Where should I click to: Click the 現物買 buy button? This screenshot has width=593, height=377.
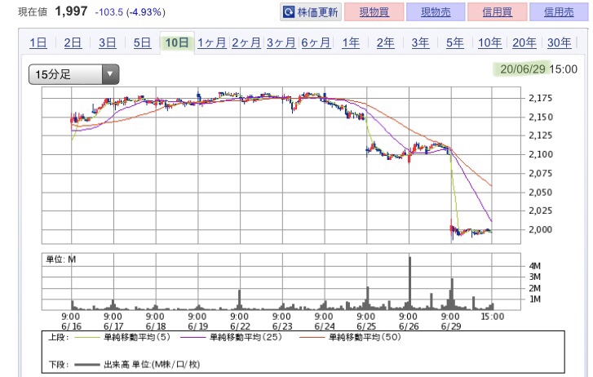point(374,12)
